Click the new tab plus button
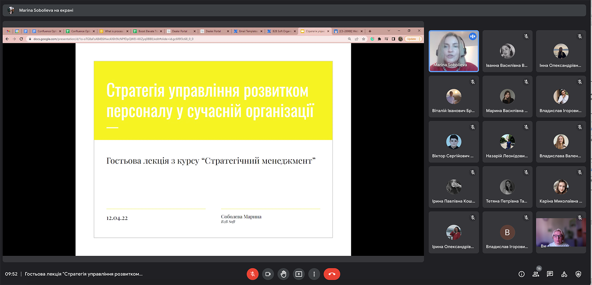592x285 pixels. coord(370,31)
